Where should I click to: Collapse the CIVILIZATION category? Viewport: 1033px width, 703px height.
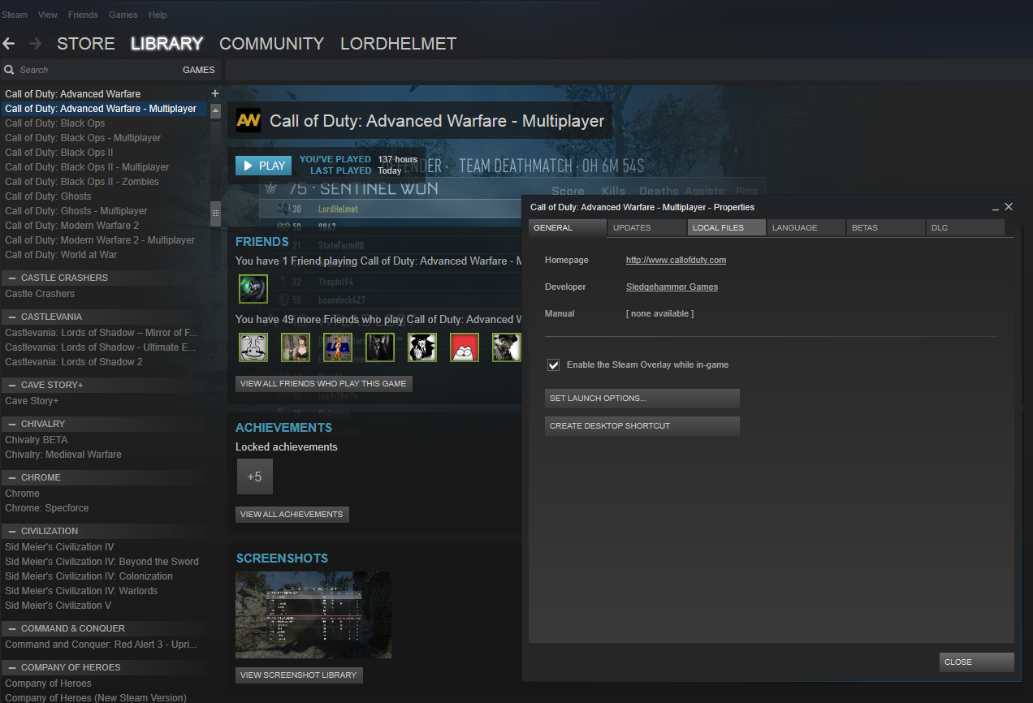pos(13,531)
